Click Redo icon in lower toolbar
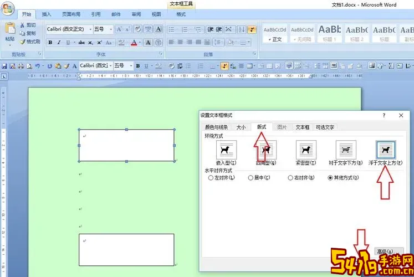The height and width of the screenshot is (277, 414). (50, 66)
